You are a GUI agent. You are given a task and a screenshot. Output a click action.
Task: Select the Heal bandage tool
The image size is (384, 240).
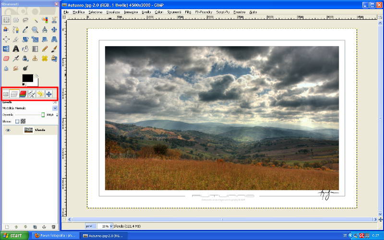click(x=45, y=58)
